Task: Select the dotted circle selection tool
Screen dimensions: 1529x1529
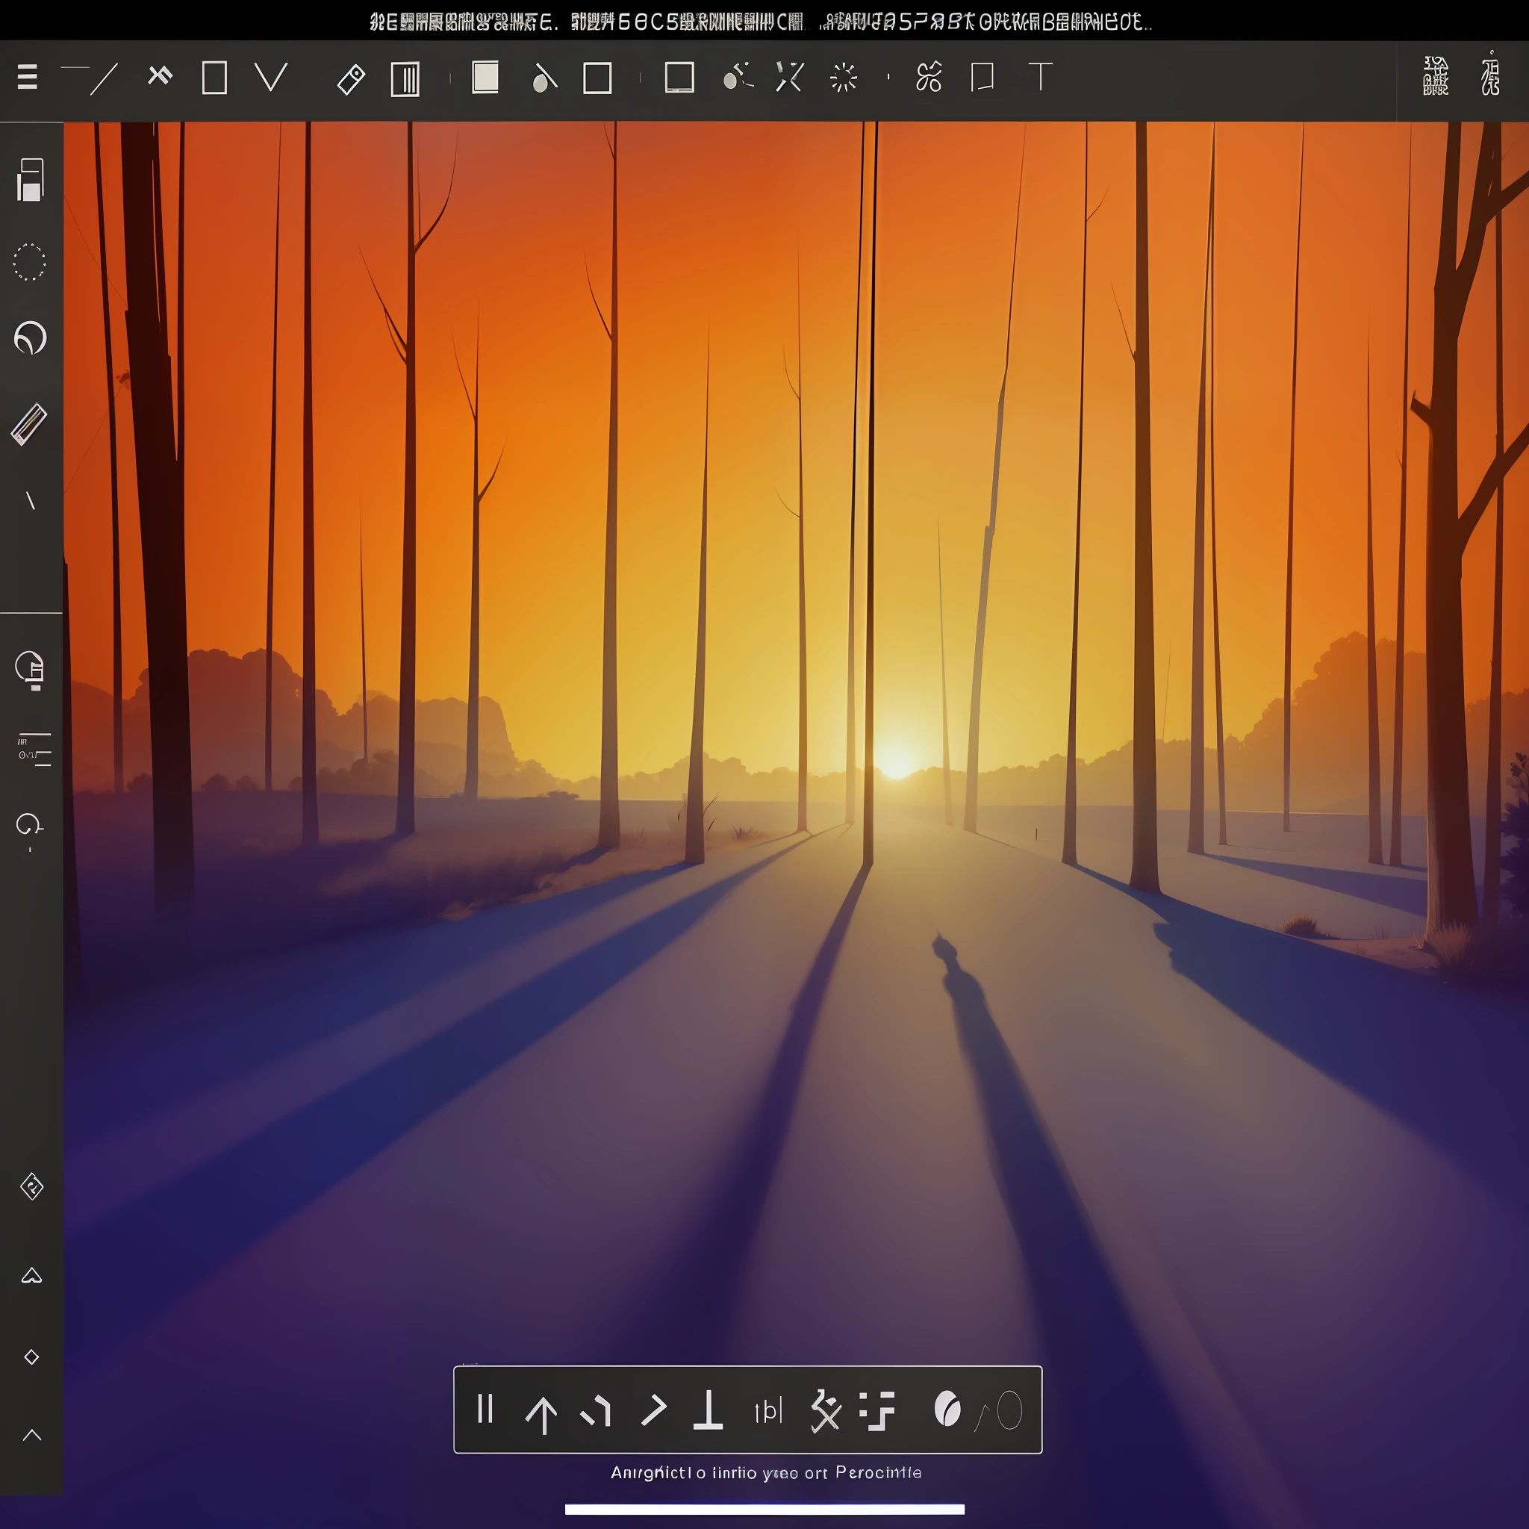Action: tap(29, 262)
